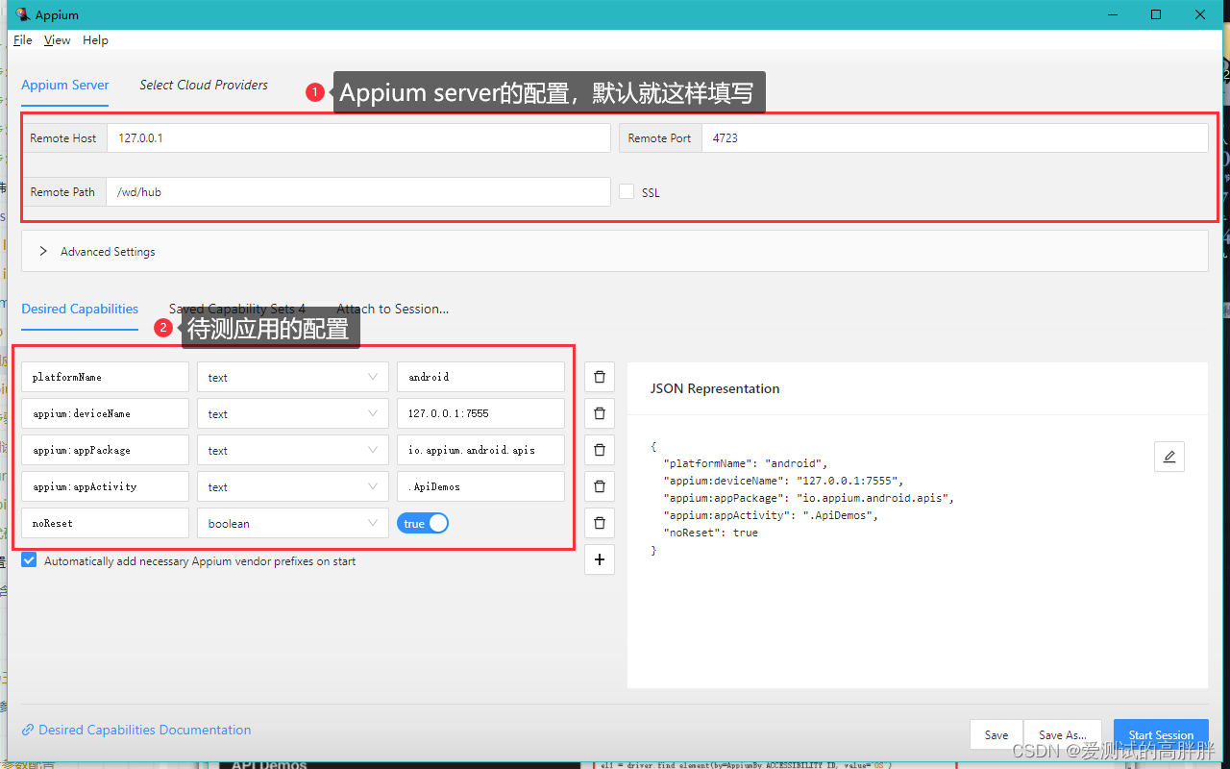This screenshot has height=769, width=1230.
Task: Open boolean type dropdown for noReset row
Action: (x=292, y=523)
